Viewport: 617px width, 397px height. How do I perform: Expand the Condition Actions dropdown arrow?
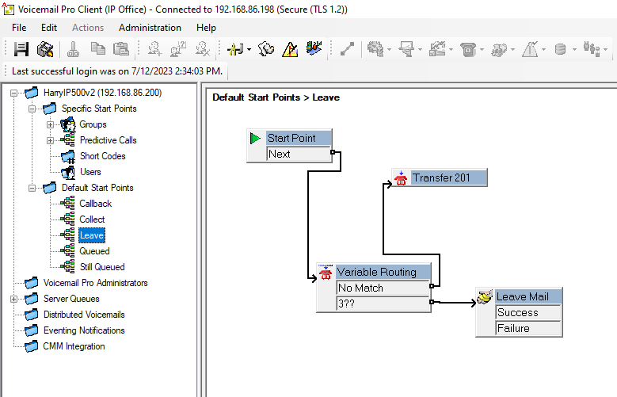(543, 50)
